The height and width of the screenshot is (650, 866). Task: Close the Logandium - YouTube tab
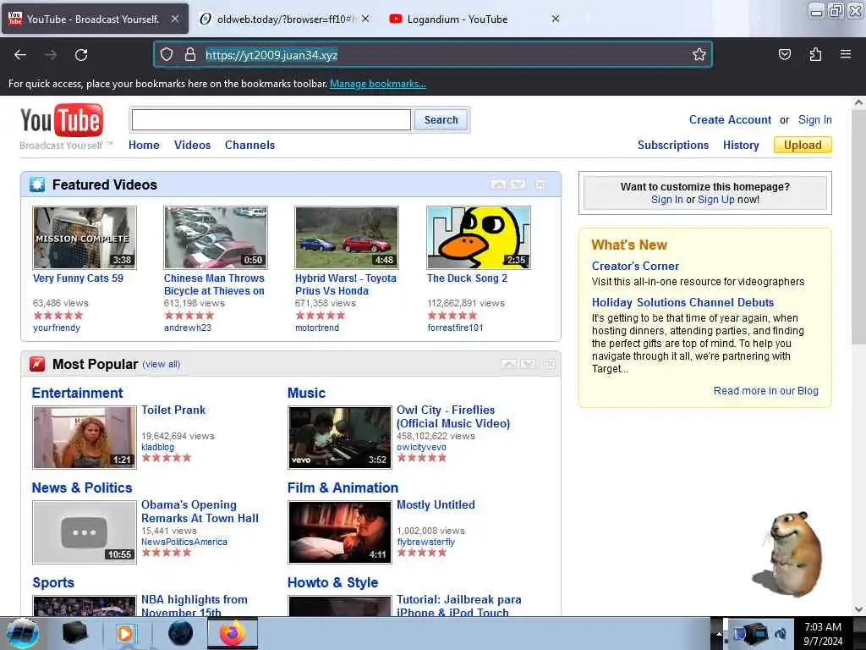pos(556,19)
